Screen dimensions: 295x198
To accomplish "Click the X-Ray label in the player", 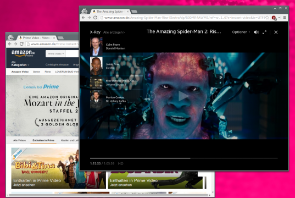I will [x=95, y=32].
